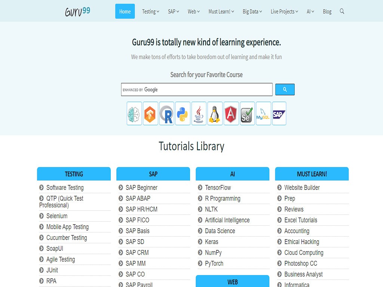
Task: Open the Selenium Se icon
Action: click(247, 114)
